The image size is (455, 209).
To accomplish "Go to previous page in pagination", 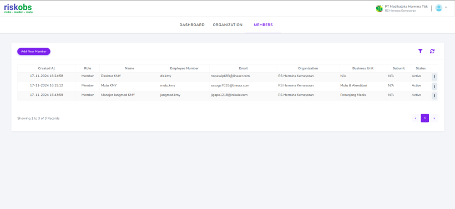I will [x=416, y=118].
